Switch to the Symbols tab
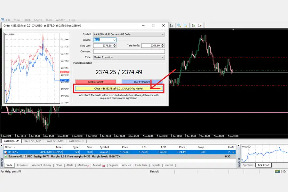288x192 pixels. [x=248, y=165]
